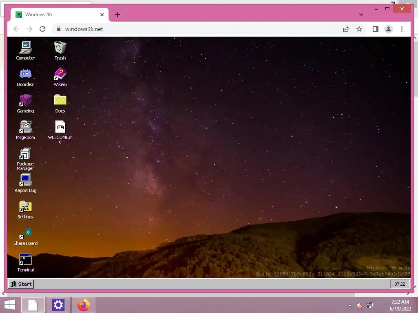The image size is (418, 313).
Task: Open the Computer desktop icon
Action: point(25,51)
